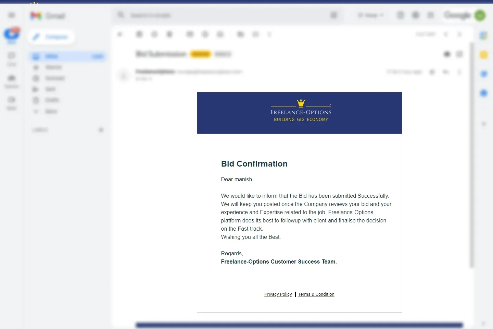Open the Terms & Condition link
Image resolution: width=493 pixels, height=329 pixels.
tap(316, 294)
